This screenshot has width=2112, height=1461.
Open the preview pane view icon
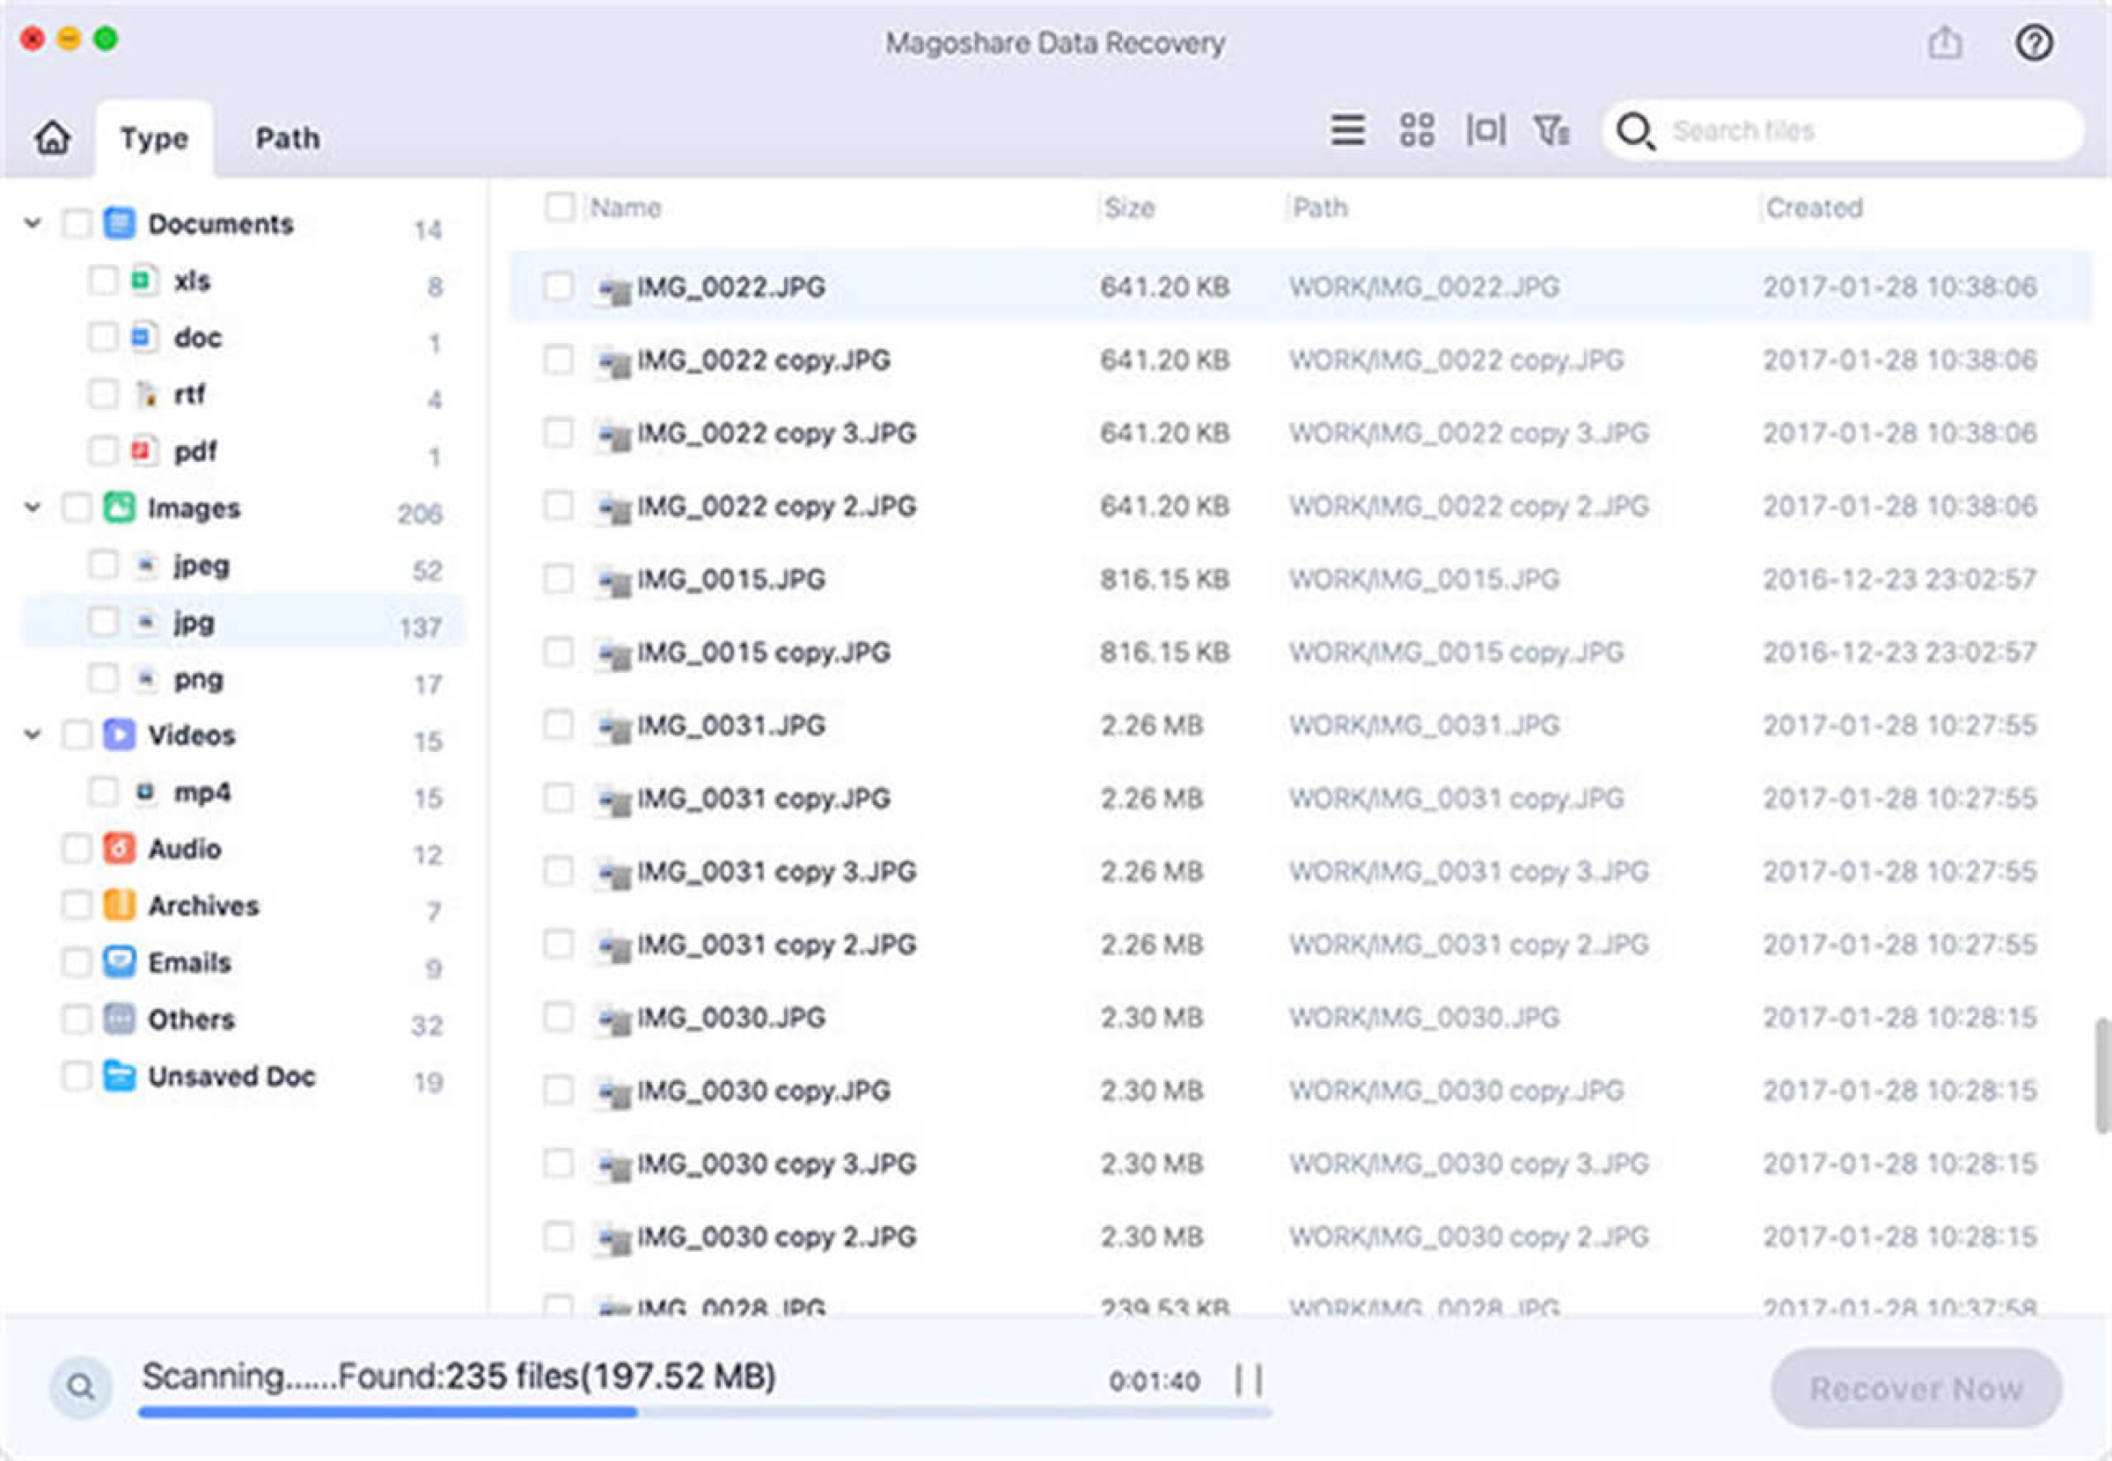click(x=1485, y=130)
